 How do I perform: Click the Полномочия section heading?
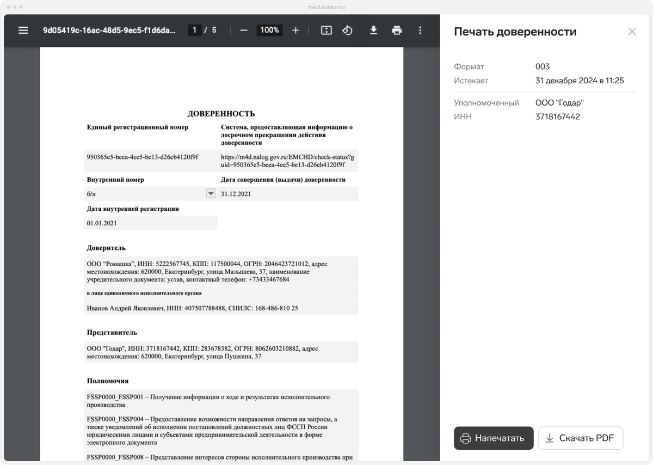pyautogui.click(x=108, y=381)
